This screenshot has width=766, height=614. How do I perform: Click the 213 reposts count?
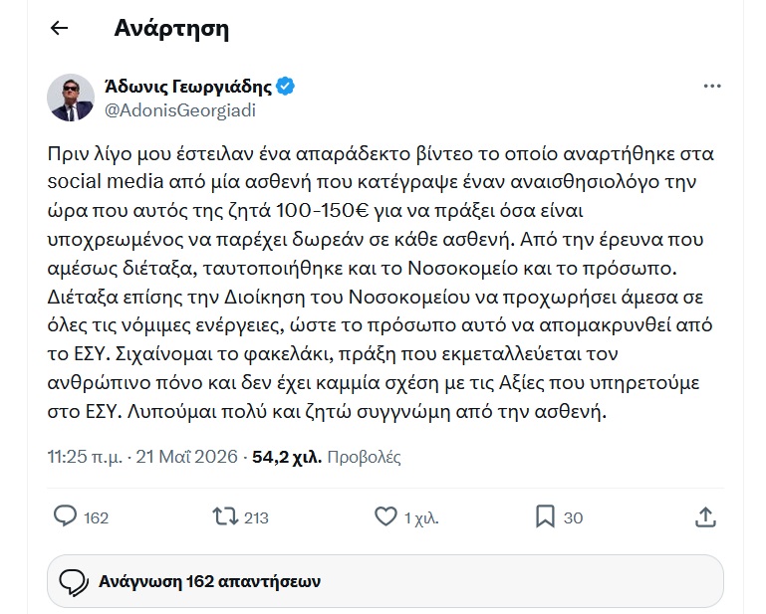256,517
